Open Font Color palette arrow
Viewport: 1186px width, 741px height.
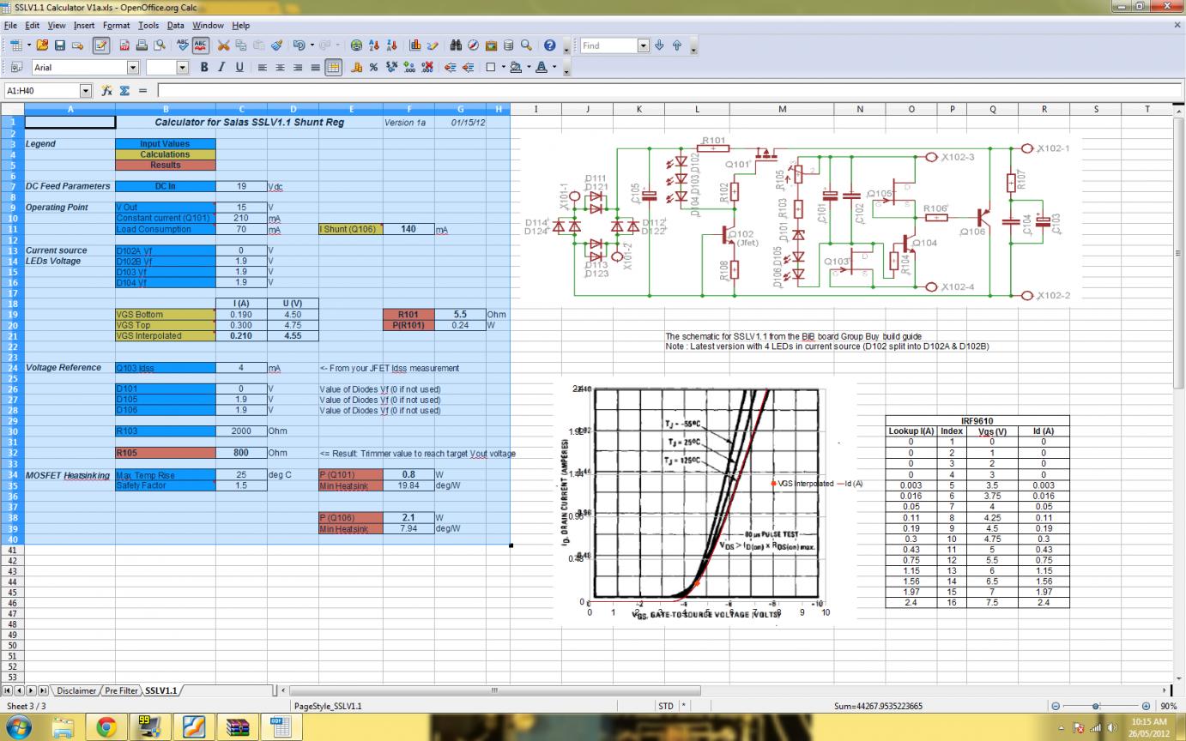(555, 67)
